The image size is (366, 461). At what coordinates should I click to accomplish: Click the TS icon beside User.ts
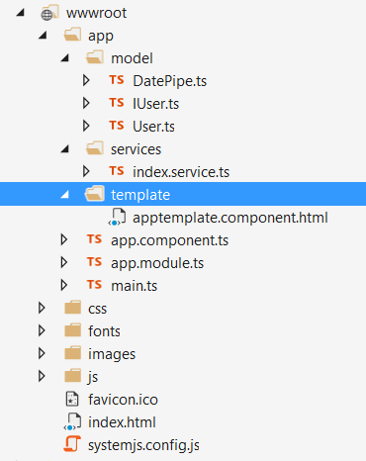(x=117, y=126)
